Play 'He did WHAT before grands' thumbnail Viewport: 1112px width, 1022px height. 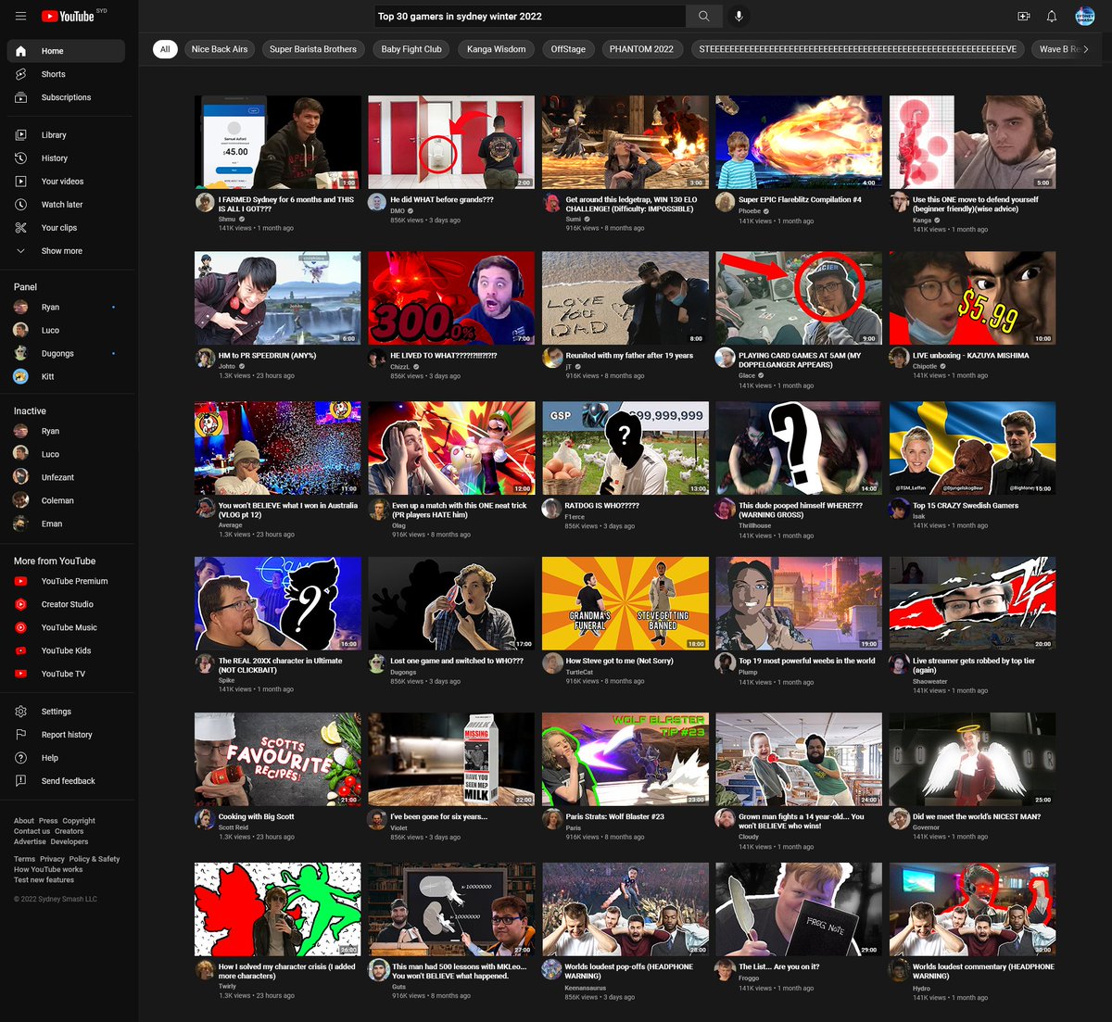[x=451, y=142]
